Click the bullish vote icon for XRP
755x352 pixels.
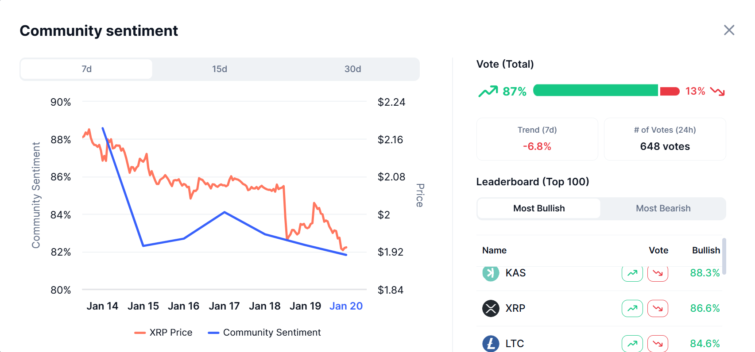632,308
